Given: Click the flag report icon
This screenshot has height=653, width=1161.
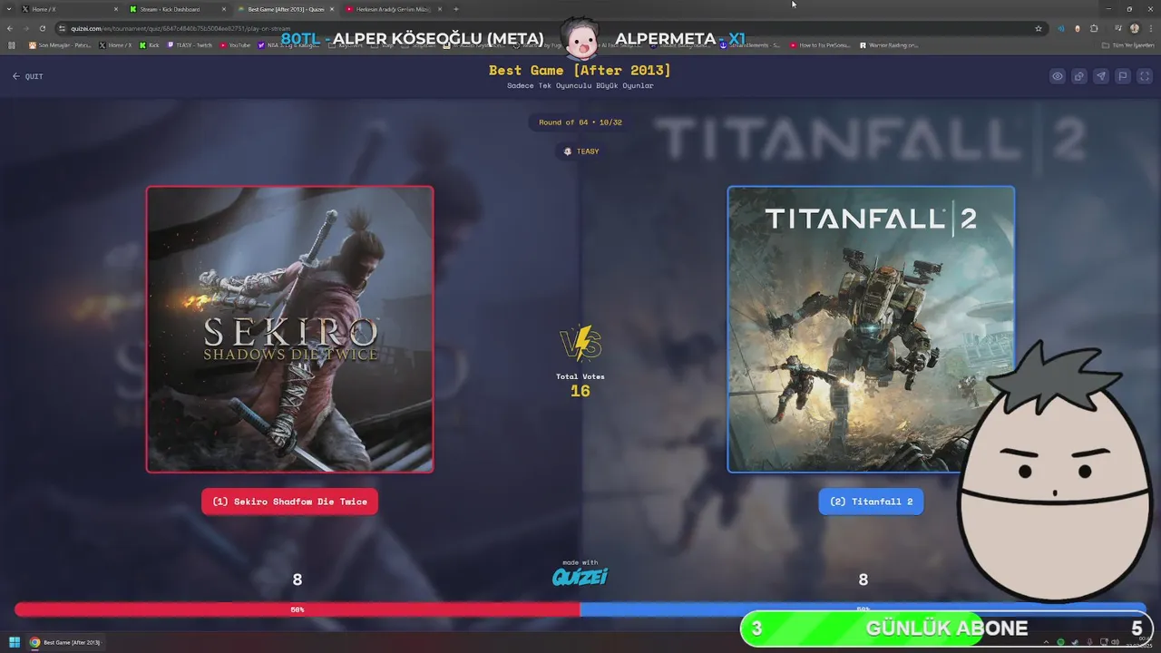Looking at the screenshot, I should pos(1123,76).
